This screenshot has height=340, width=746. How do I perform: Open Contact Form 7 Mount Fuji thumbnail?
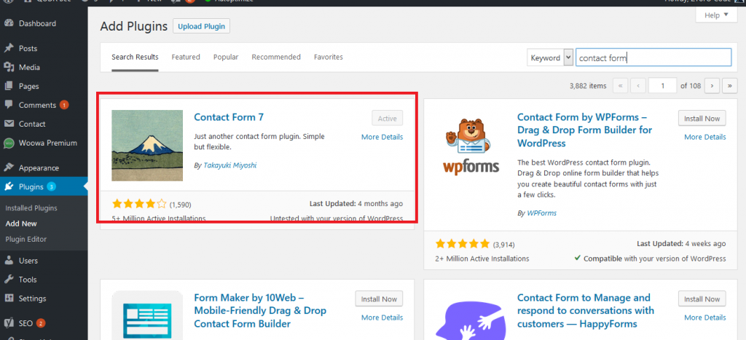tap(147, 146)
